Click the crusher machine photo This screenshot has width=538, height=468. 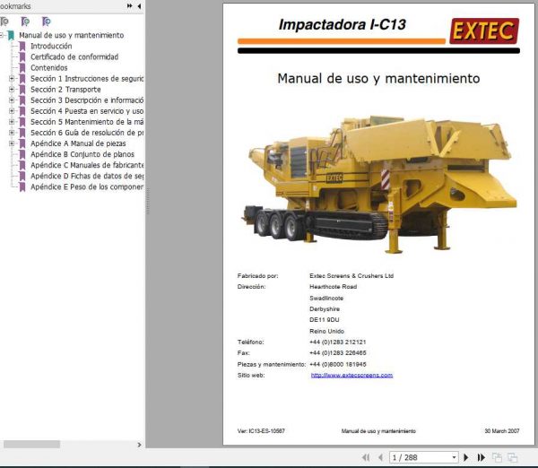(x=380, y=185)
